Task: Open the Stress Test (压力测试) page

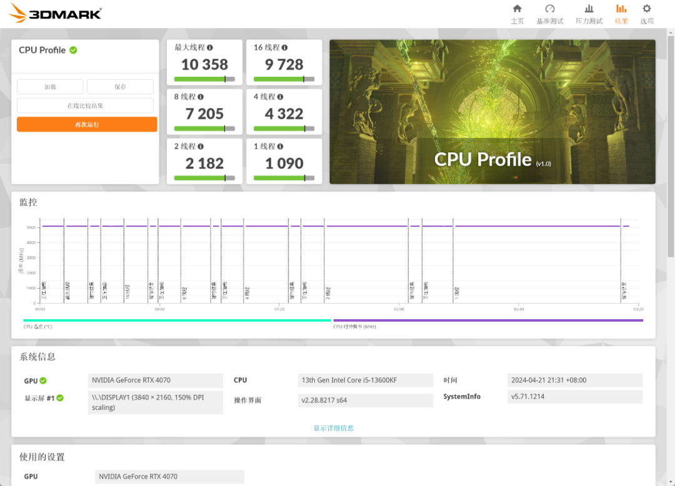Action: point(589,14)
